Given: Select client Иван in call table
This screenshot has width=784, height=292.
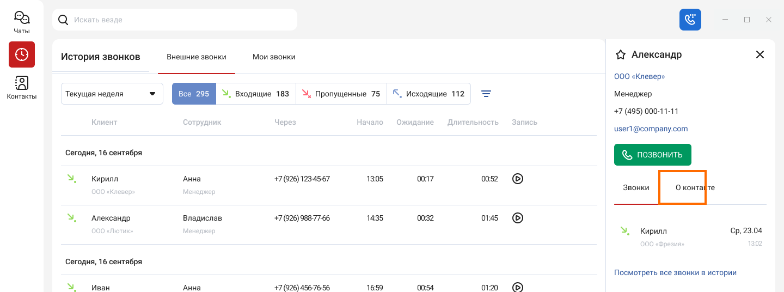Looking at the screenshot, I should tap(101, 288).
